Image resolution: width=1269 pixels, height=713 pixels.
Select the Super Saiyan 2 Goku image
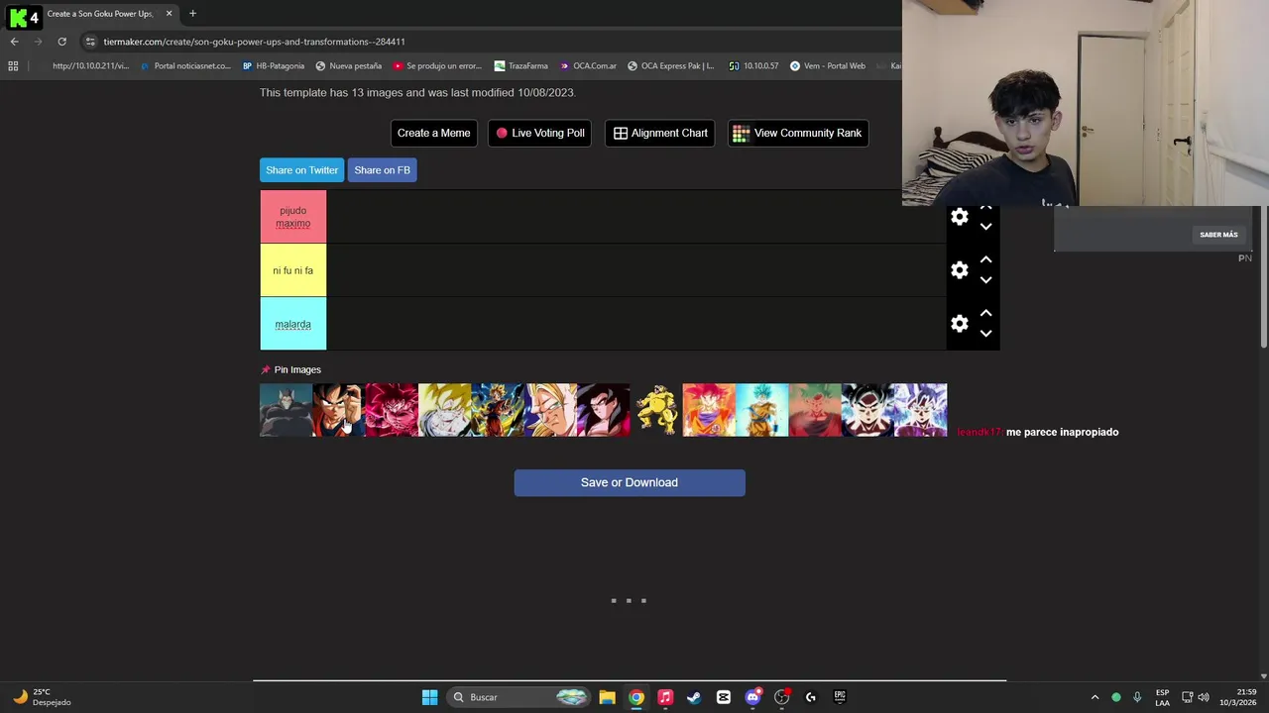[x=498, y=410]
